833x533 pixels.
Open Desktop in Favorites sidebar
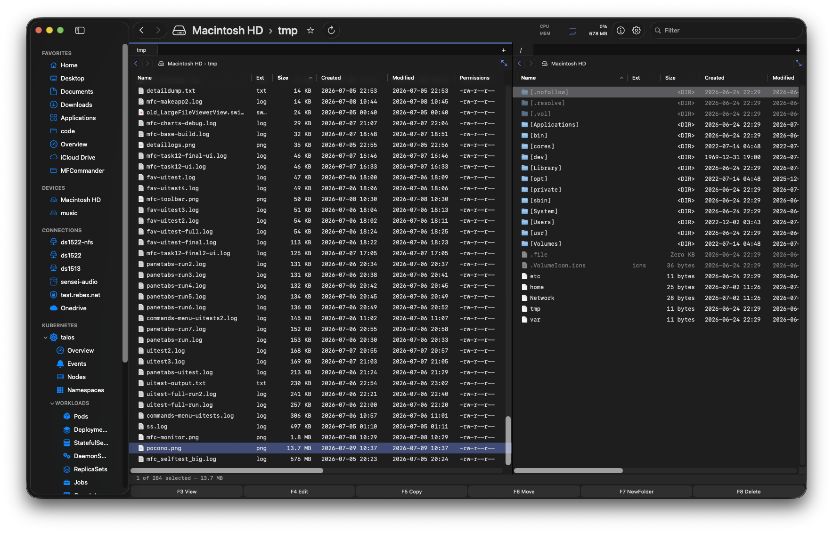point(73,78)
